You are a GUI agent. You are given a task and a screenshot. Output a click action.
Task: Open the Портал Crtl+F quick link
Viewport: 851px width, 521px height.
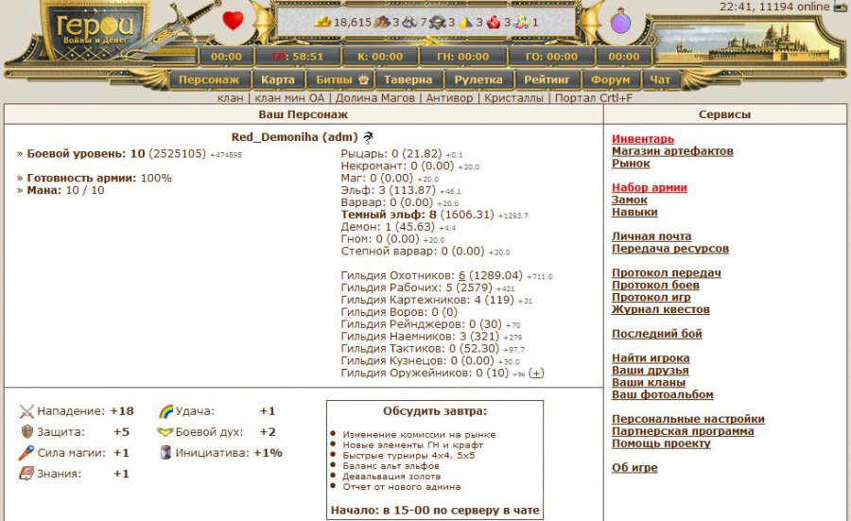(594, 98)
